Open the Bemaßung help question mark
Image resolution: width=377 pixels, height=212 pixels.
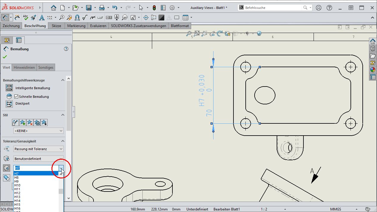pyautogui.click(x=66, y=49)
